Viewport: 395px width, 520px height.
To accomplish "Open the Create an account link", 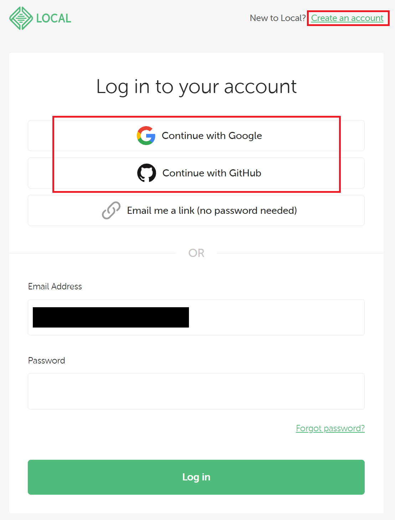I will coord(347,18).
